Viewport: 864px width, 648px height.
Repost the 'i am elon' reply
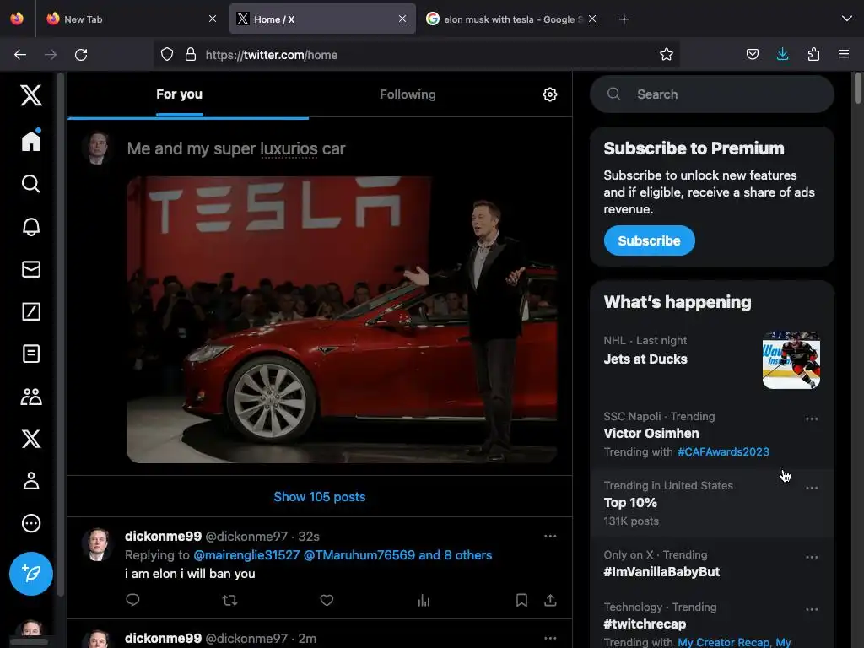(x=229, y=600)
